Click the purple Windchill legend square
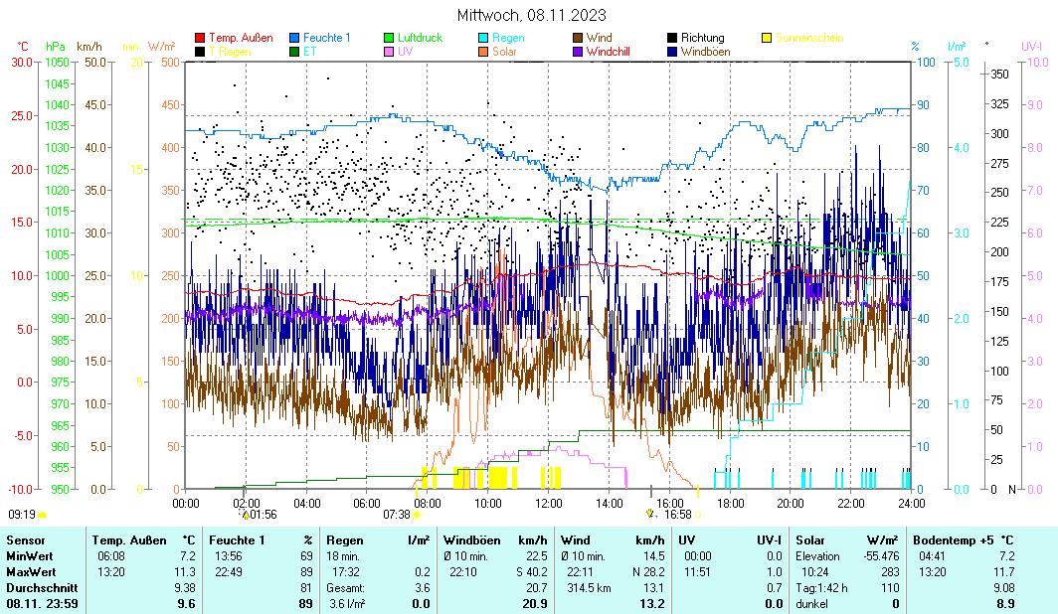The height and width of the screenshot is (614, 1058). tap(579, 51)
